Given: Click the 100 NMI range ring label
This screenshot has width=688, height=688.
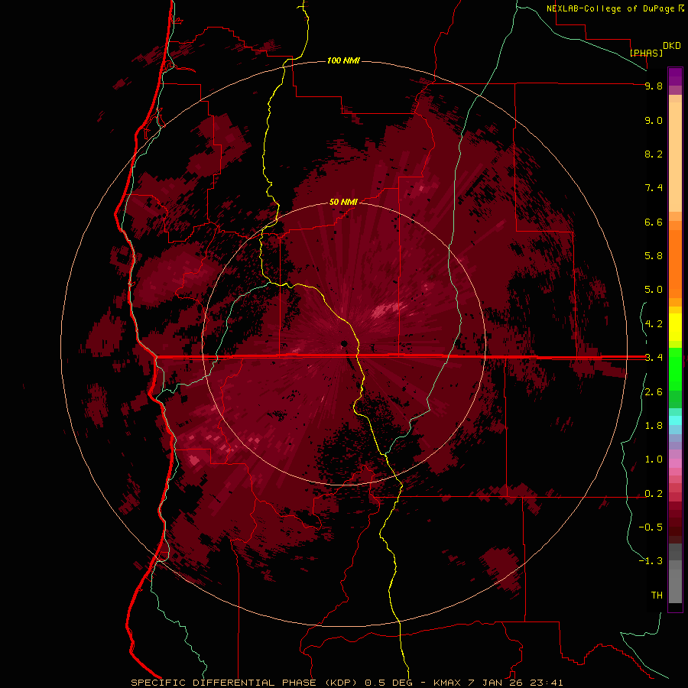Looking at the screenshot, I should 343,60.
